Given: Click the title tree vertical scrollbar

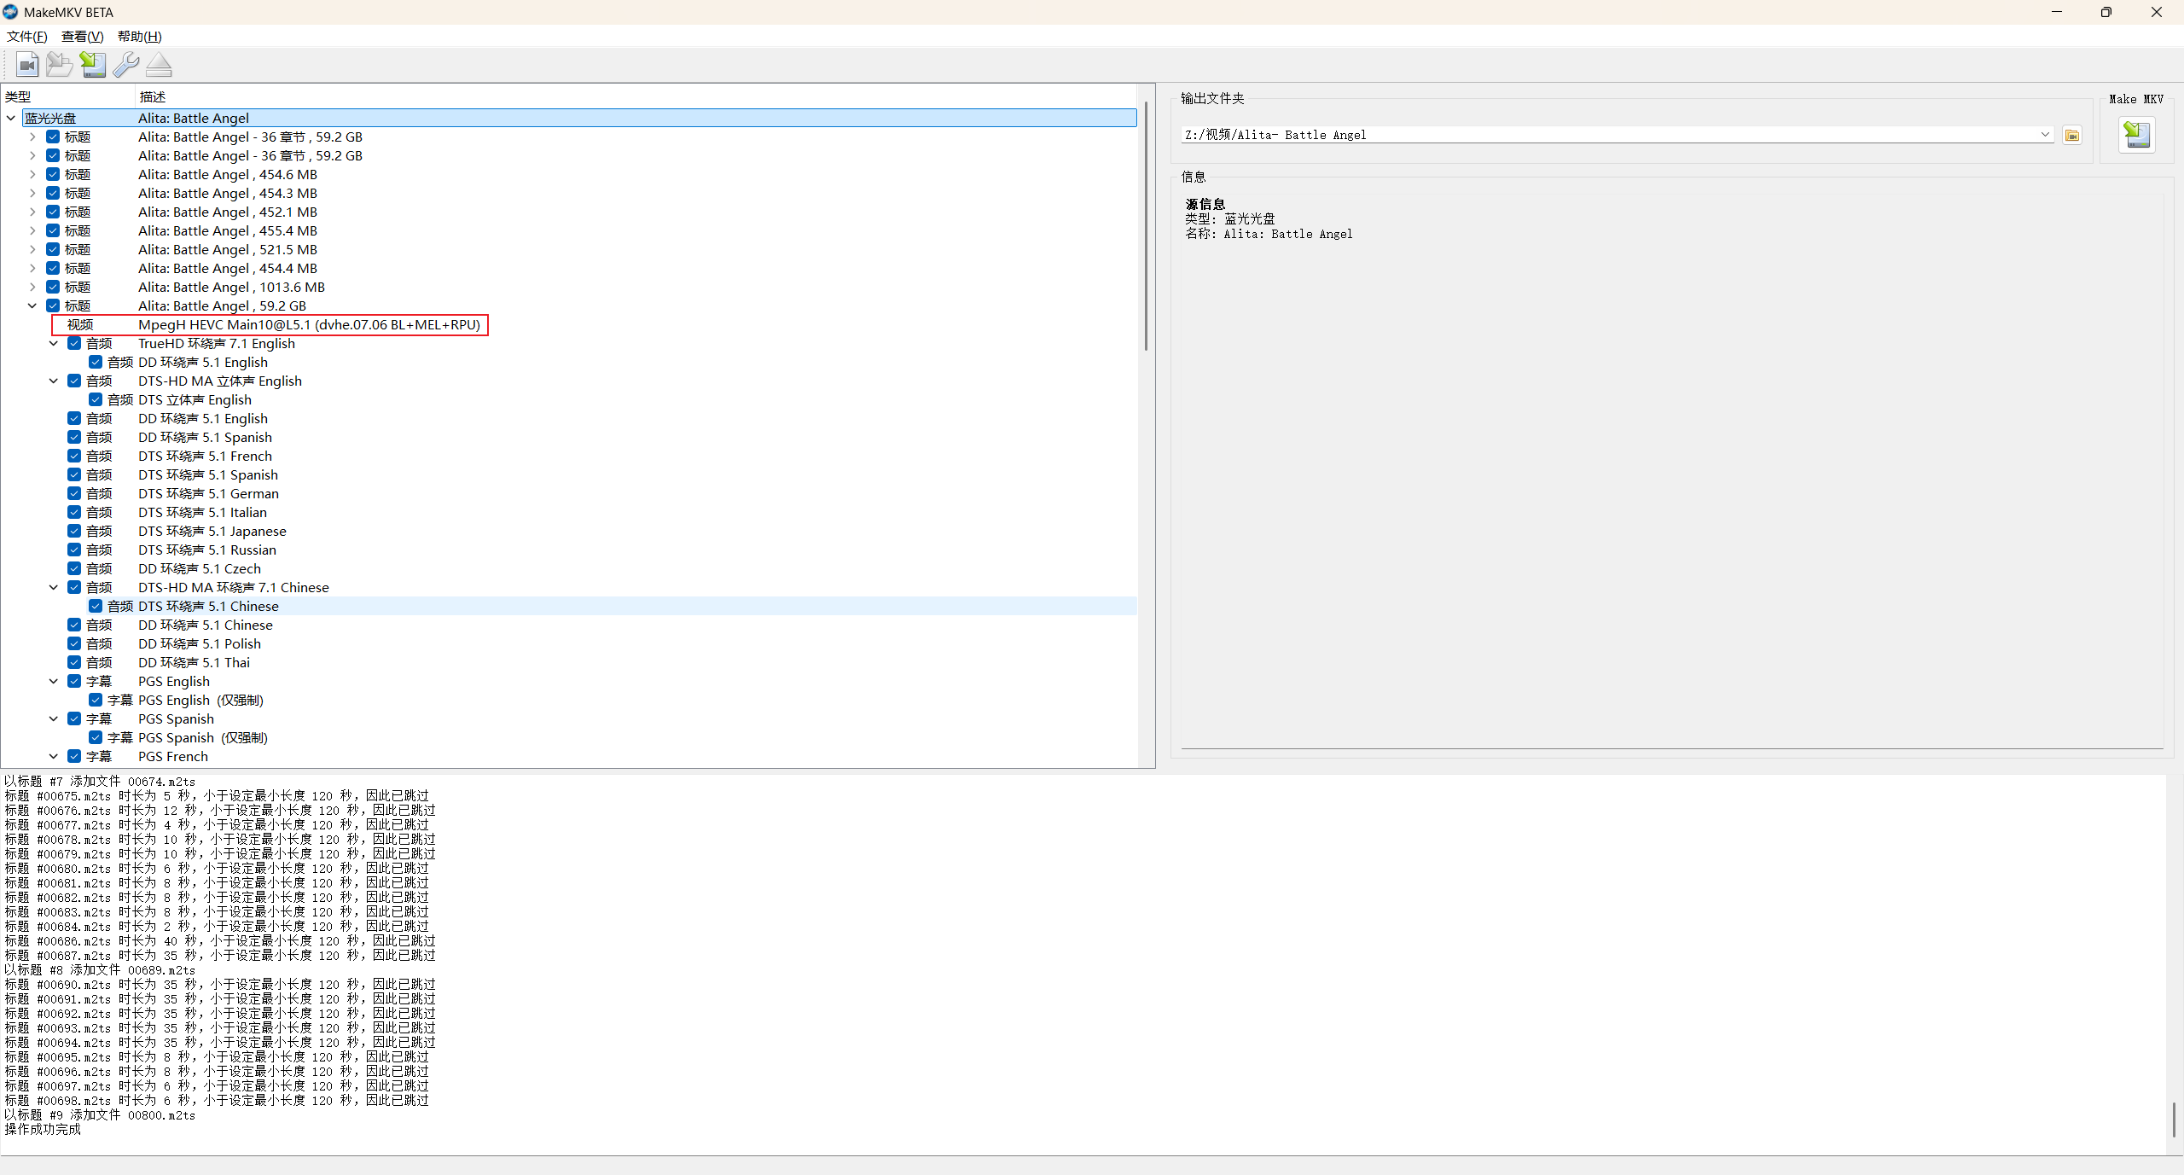Looking at the screenshot, I should click(x=1146, y=226).
